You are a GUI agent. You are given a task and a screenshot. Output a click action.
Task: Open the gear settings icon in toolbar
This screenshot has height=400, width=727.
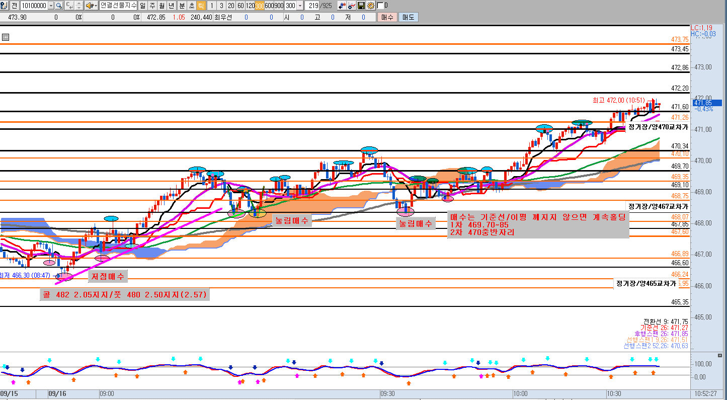pos(371,6)
